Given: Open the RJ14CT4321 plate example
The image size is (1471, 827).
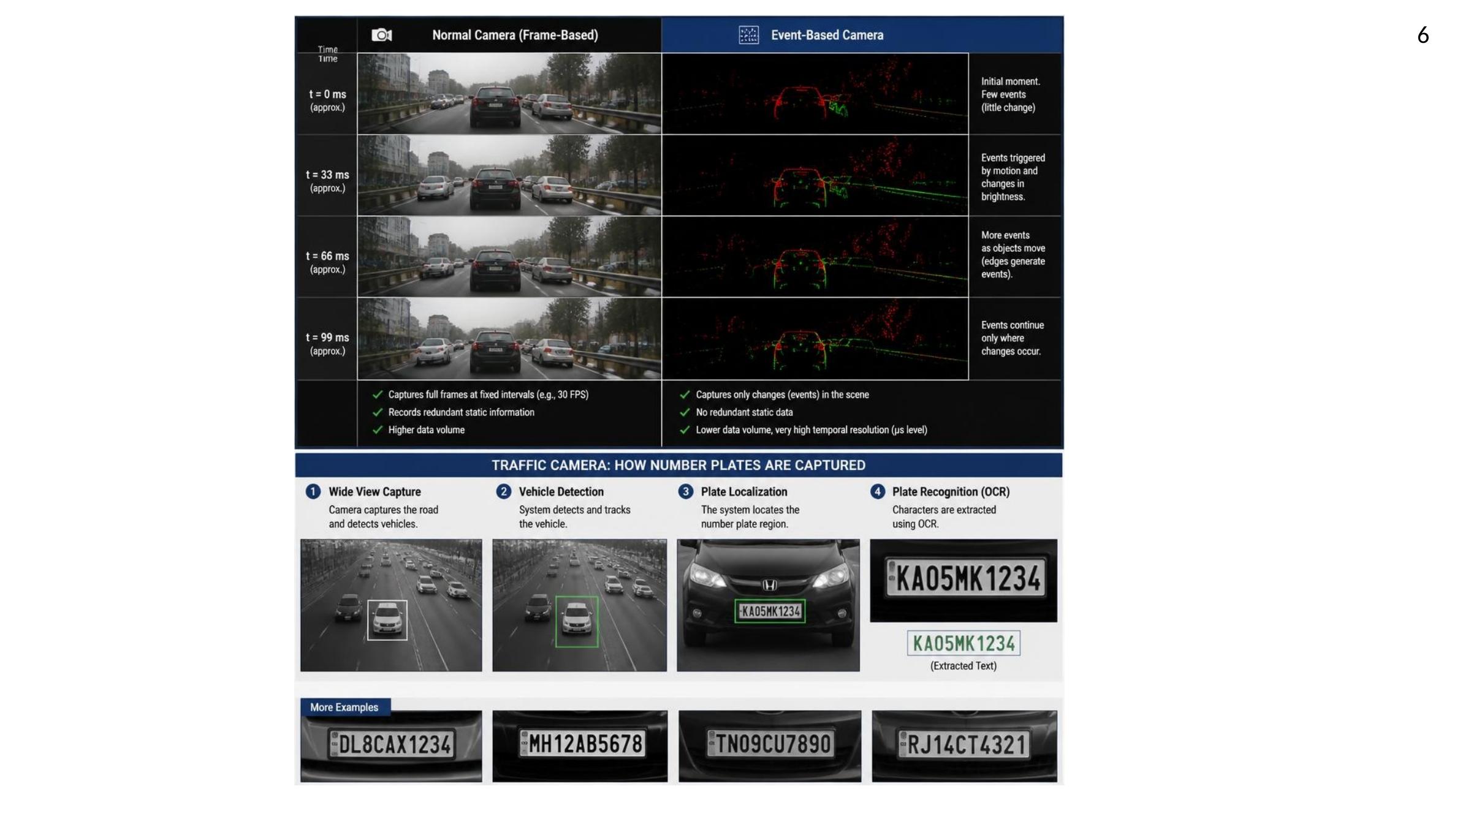Looking at the screenshot, I should pyautogui.click(x=965, y=746).
